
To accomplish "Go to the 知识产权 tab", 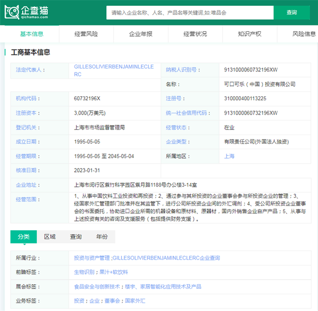I will click(250, 34).
